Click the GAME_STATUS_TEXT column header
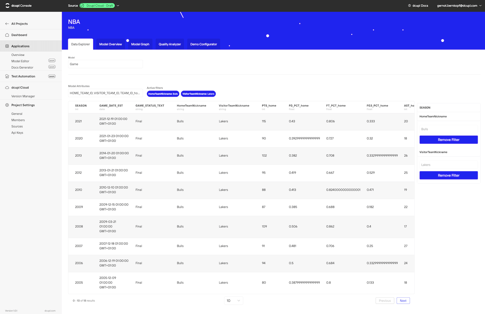Screen dimensions: 485x314 150,105
